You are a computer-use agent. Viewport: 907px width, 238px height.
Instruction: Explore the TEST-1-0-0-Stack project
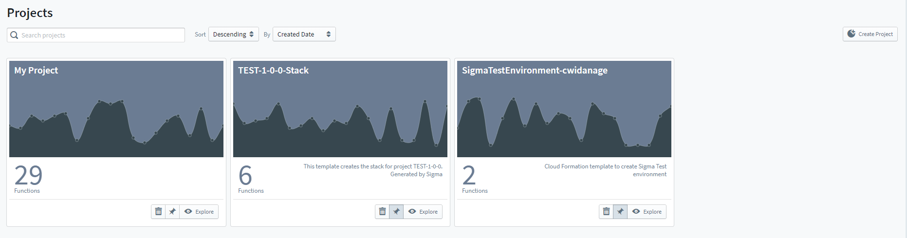(x=423, y=212)
